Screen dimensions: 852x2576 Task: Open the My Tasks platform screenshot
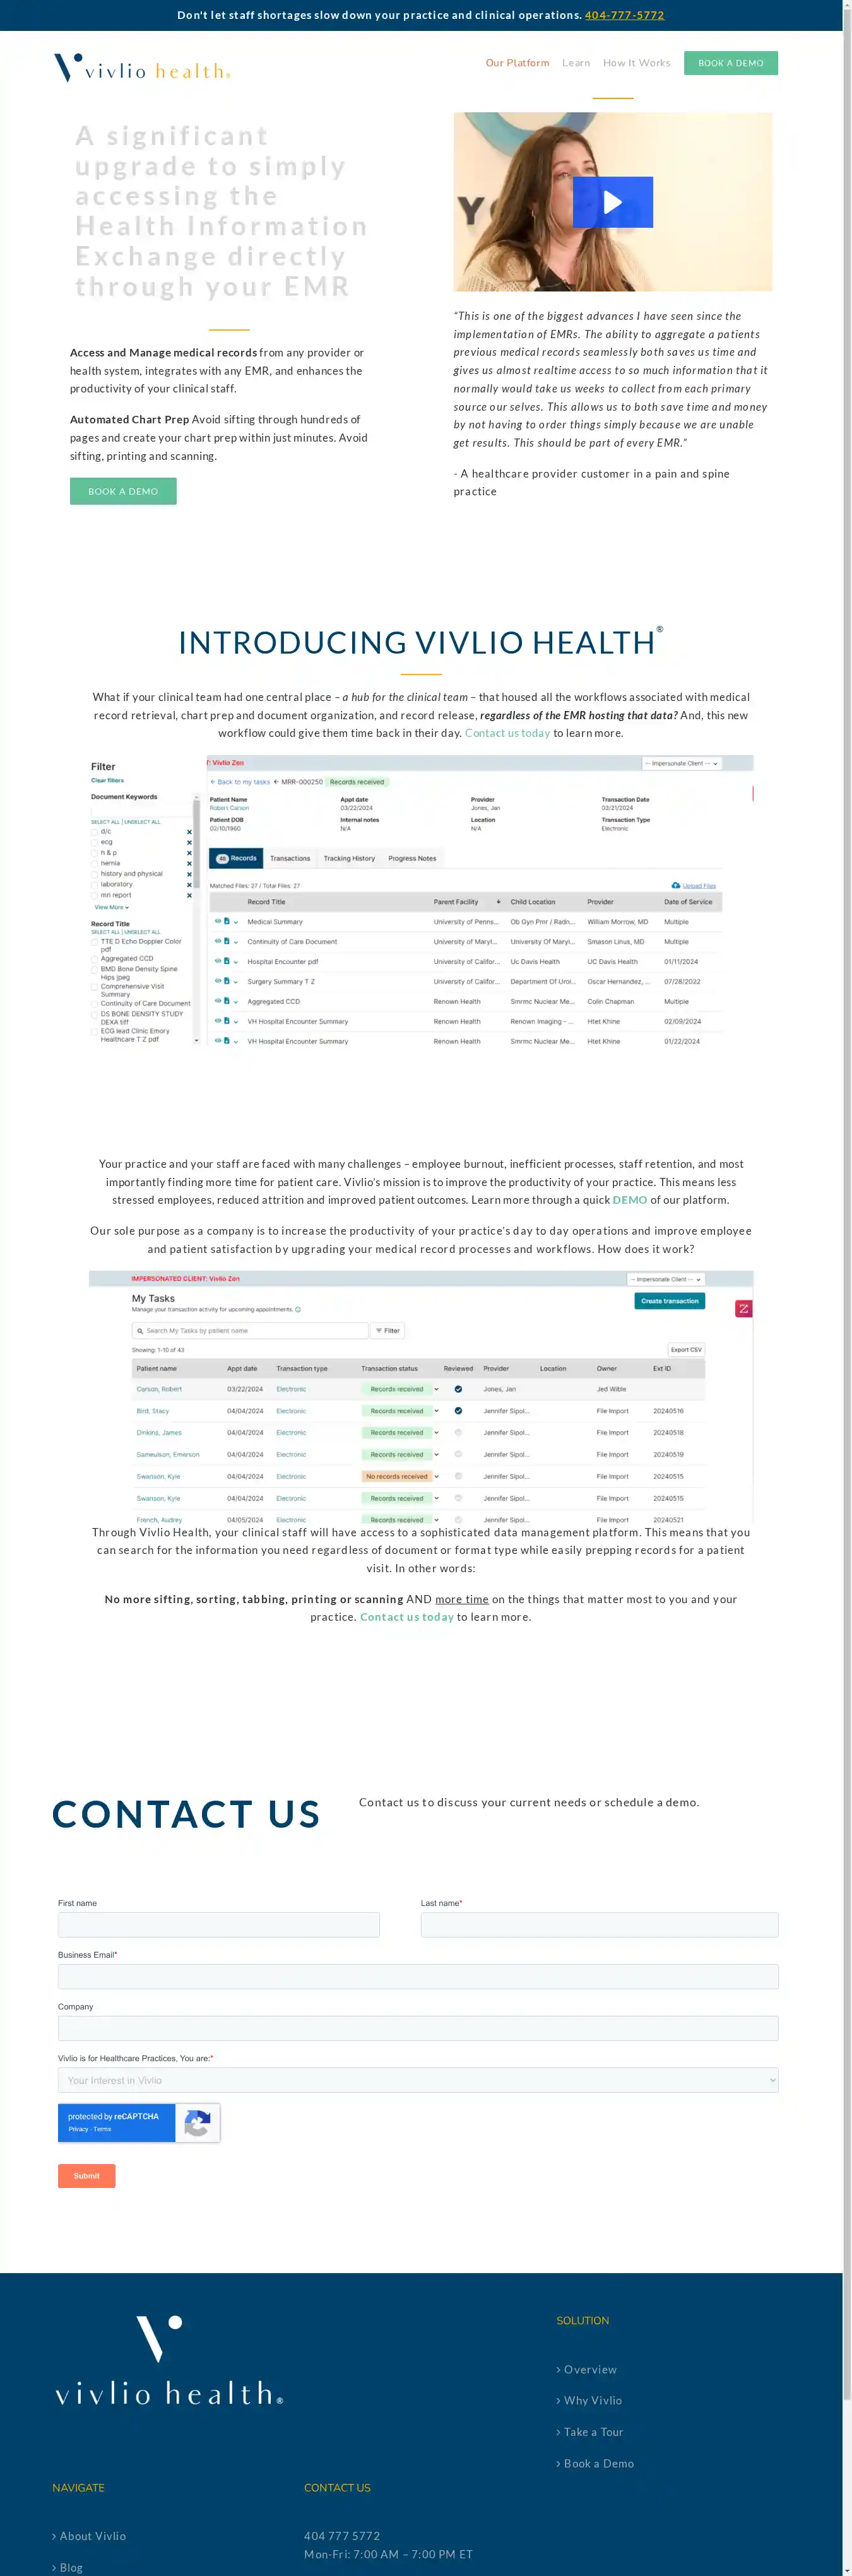(420, 1397)
